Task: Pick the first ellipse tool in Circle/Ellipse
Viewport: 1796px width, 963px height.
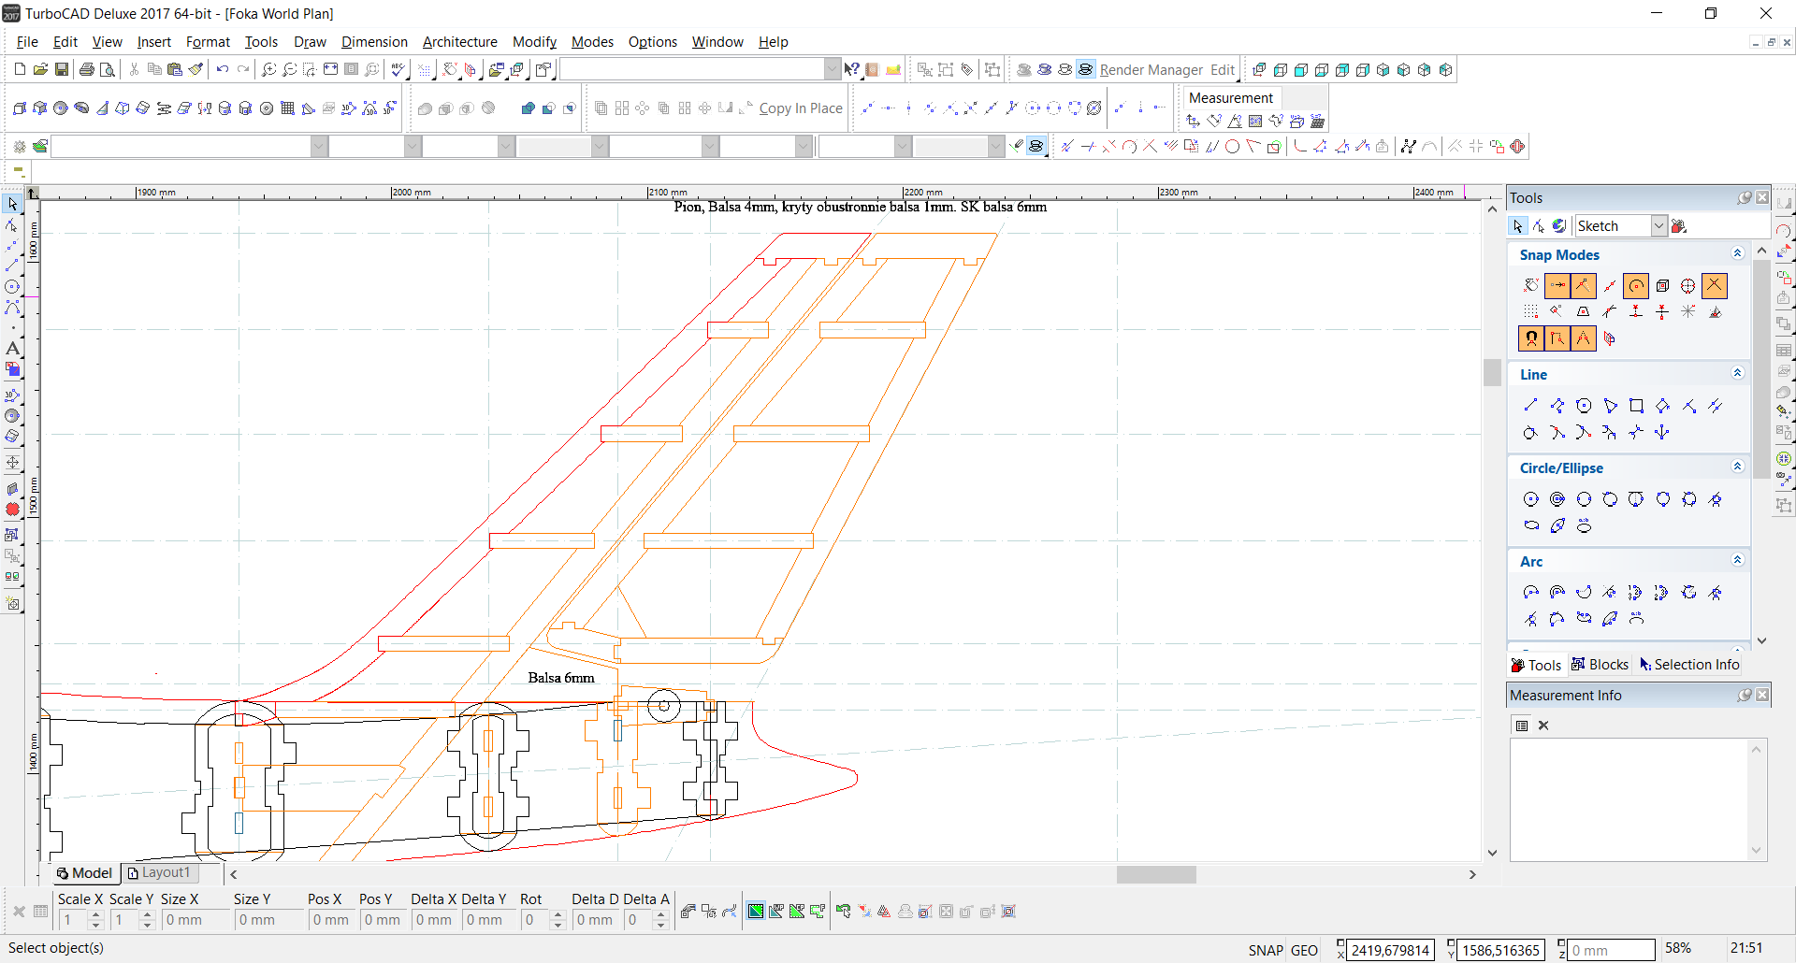Action: [1531, 525]
